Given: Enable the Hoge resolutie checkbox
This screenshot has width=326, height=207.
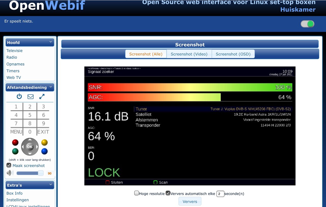Looking at the screenshot, I should click(x=137, y=193).
